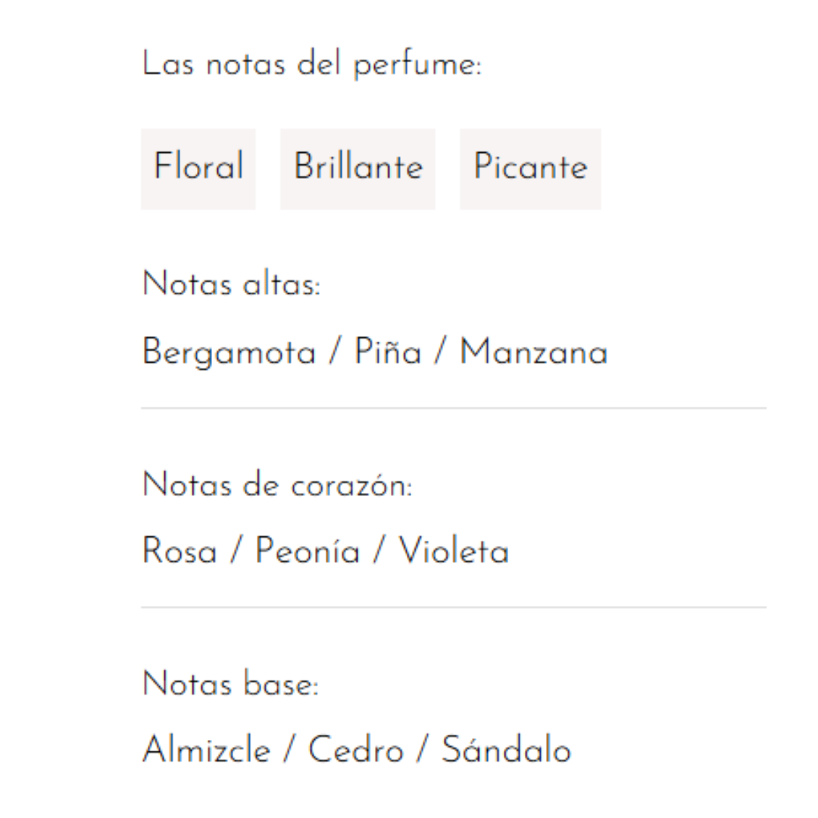Click the divider line below Notas de corazón
Viewport: 818px width, 818px height.
pos(453,607)
